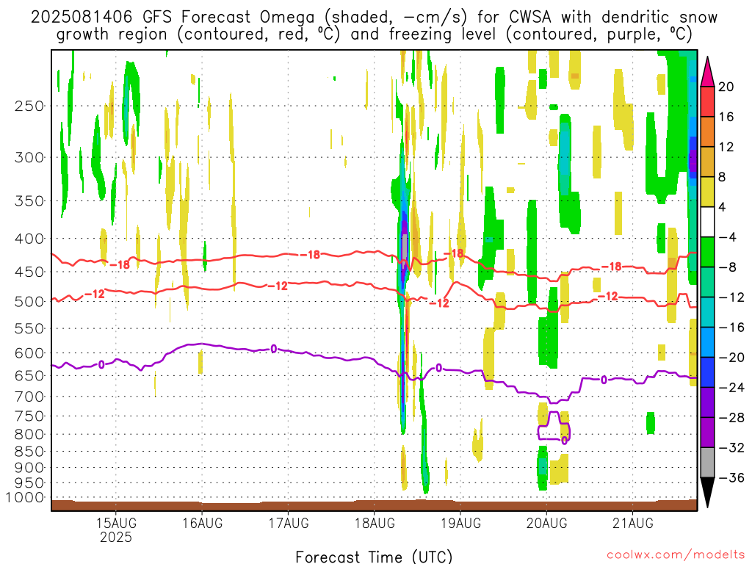Click the 21AUG date label
The width and height of the screenshot is (752, 564).
coord(632,523)
